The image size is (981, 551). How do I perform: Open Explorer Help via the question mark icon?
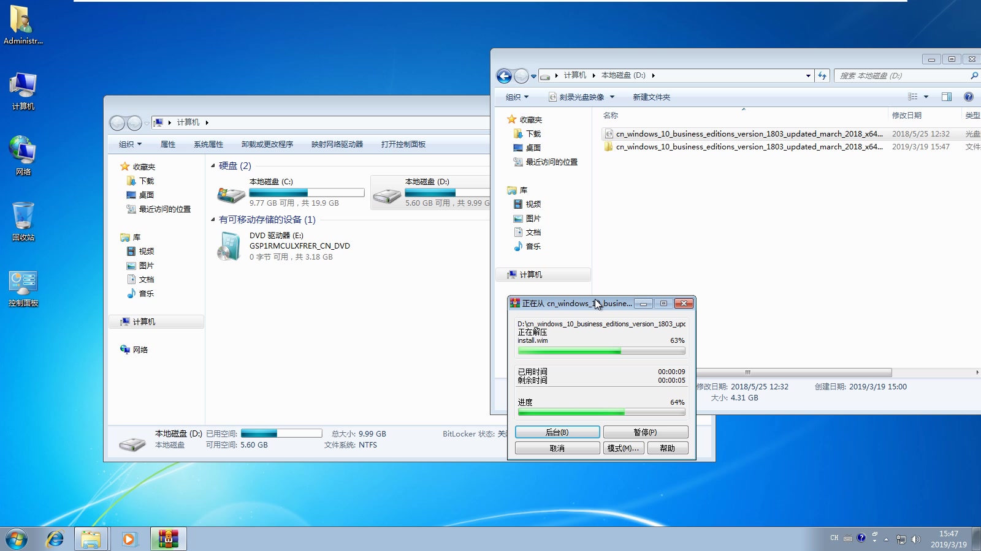(968, 96)
